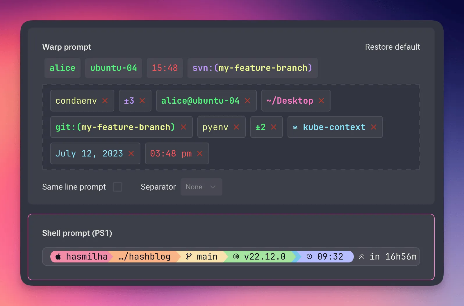Select the ±3 chip label

(129, 101)
